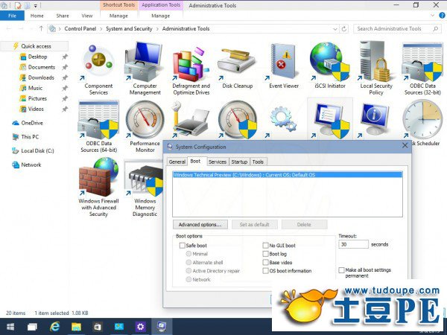This screenshot has width=447, height=335.
Task: Open Computer Management shortcut icon
Action: pyautogui.click(x=145, y=68)
